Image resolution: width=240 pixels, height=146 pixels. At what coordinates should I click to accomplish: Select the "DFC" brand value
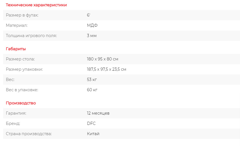click(x=91, y=123)
